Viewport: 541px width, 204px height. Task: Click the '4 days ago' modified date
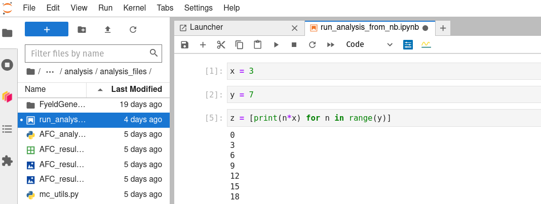tap(143, 120)
